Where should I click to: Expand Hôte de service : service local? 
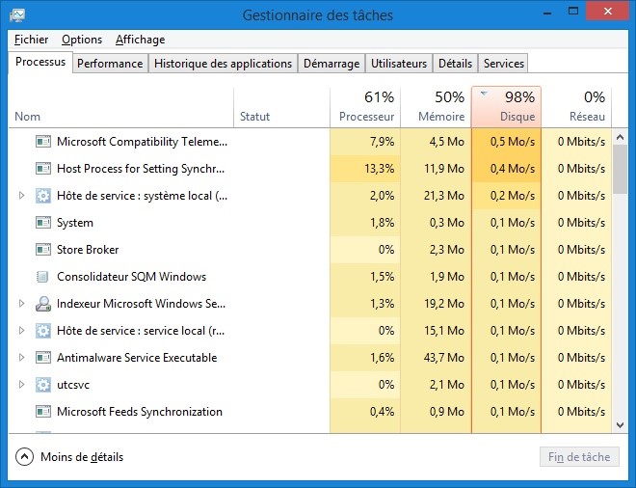coord(22,331)
